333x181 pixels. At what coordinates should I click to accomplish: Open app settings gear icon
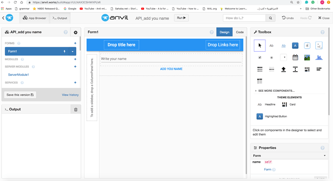click(x=75, y=32)
